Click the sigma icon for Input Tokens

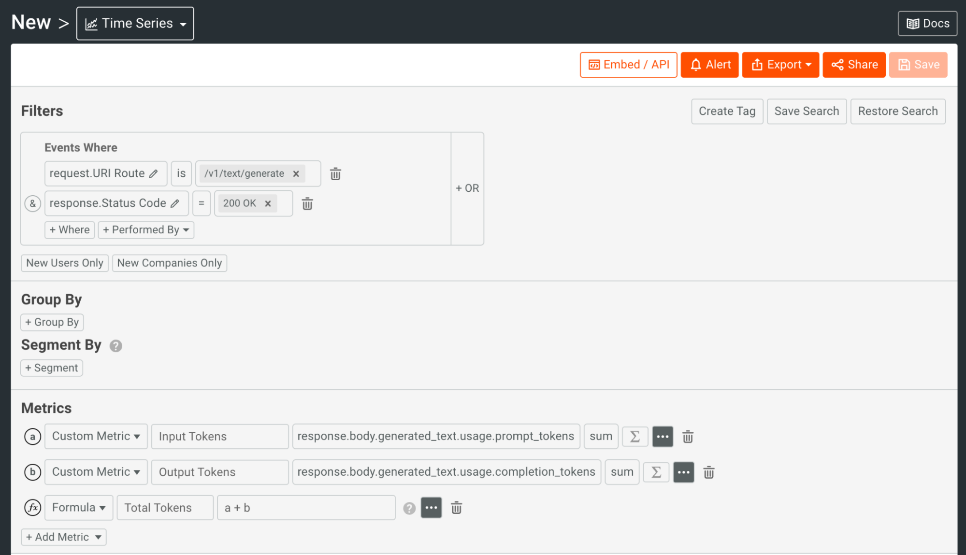point(634,437)
